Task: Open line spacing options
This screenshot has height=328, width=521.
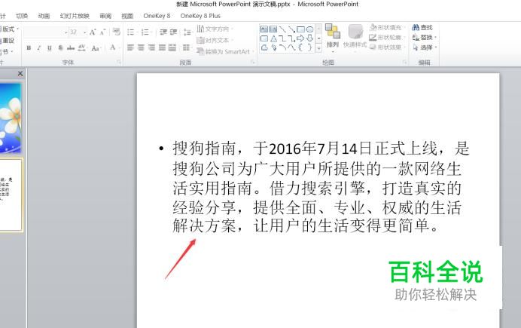Action: [187, 32]
